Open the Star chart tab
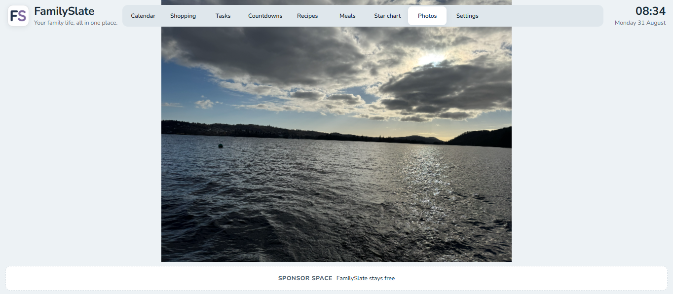This screenshot has width=673, height=294. [x=387, y=16]
